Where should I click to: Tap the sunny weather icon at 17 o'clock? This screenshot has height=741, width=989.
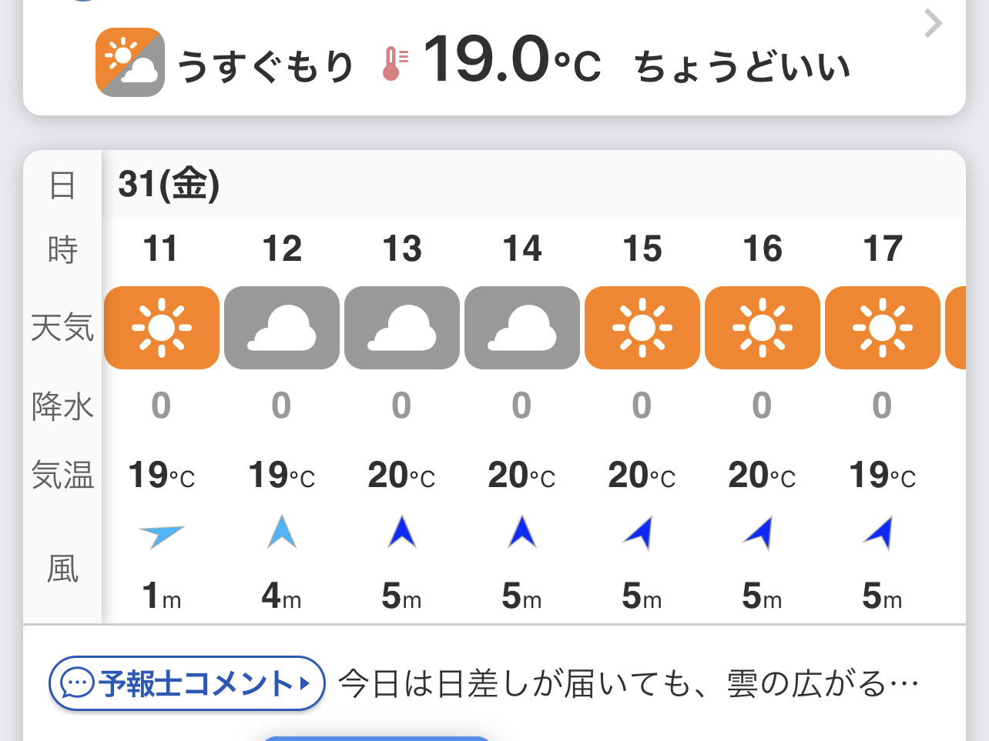point(883,328)
